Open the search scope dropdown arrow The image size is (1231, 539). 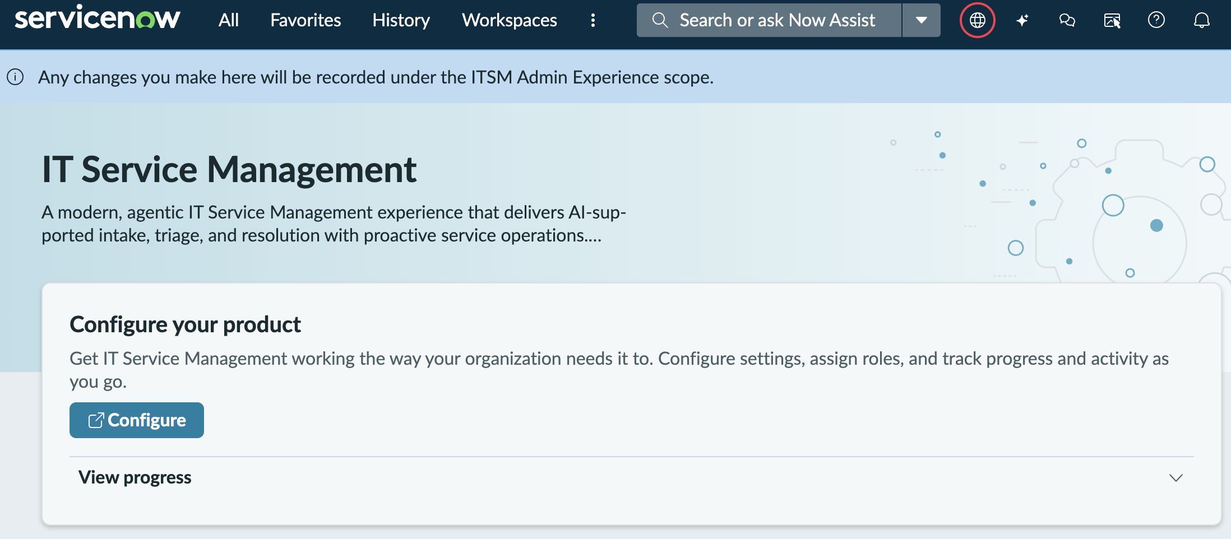(922, 20)
